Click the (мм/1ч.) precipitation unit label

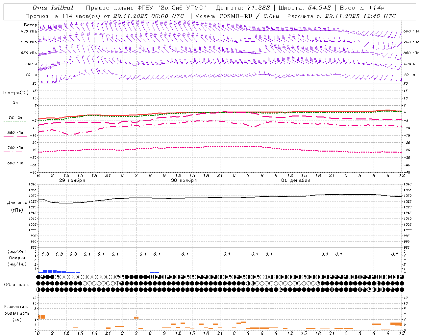(x=17, y=264)
